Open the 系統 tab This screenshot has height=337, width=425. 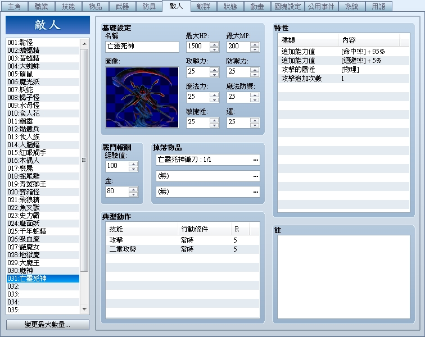click(351, 6)
